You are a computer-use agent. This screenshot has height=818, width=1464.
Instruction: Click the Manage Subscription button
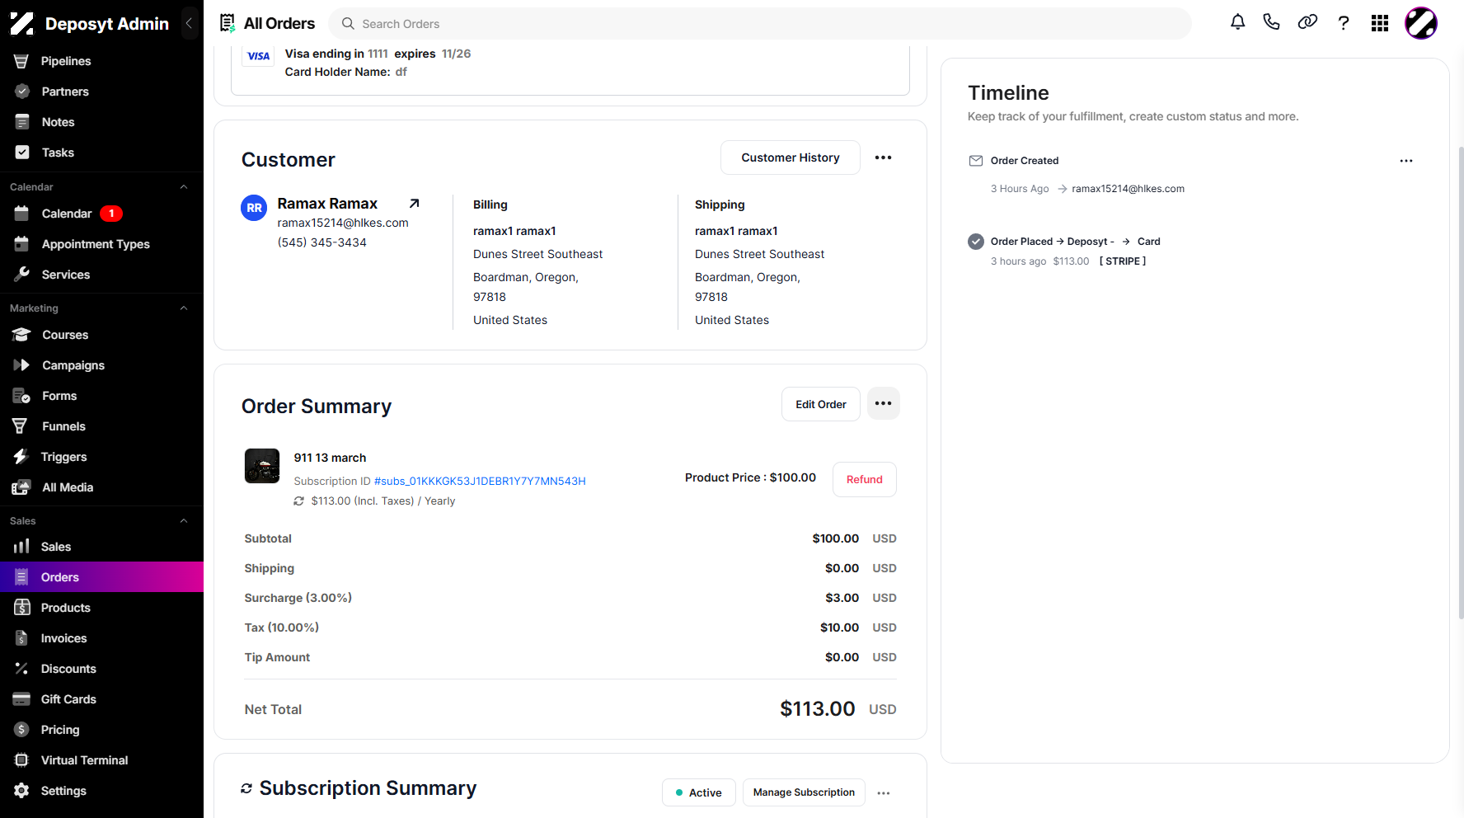coord(804,792)
